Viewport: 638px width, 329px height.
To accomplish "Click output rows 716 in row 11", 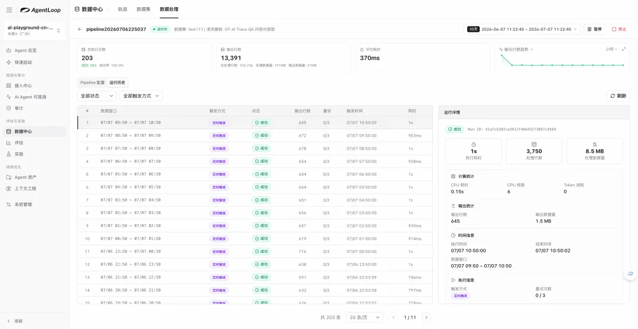I will (302, 252).
